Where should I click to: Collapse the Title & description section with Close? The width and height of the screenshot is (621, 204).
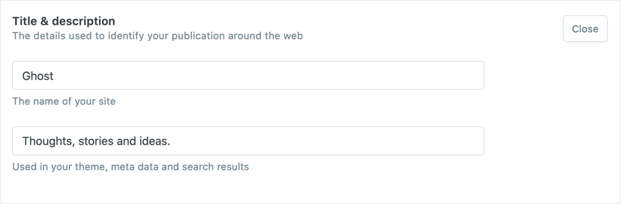[x=585, y=29]
